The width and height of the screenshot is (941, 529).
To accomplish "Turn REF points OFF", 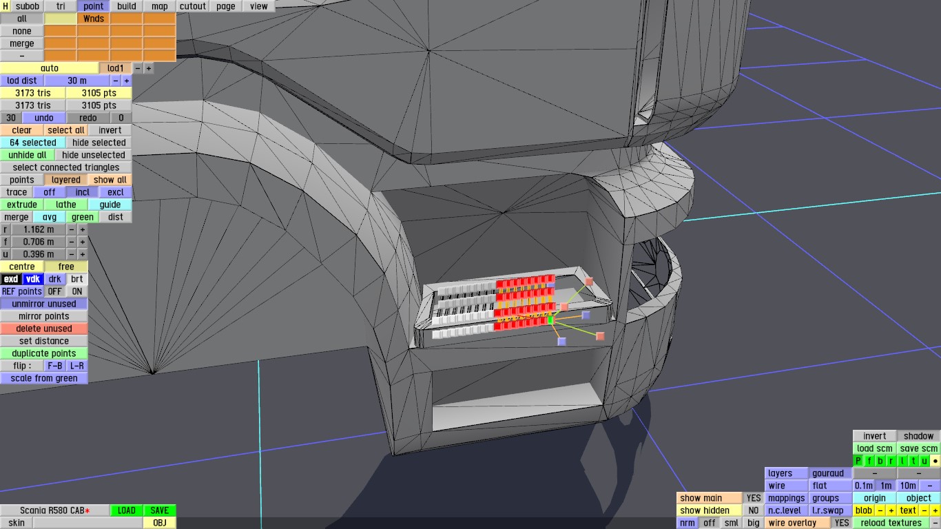I will point(55,291).
